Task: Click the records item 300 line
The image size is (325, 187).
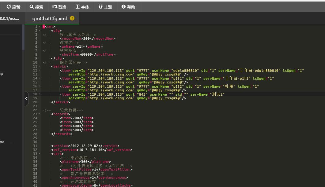Action: tap(77, 122)
